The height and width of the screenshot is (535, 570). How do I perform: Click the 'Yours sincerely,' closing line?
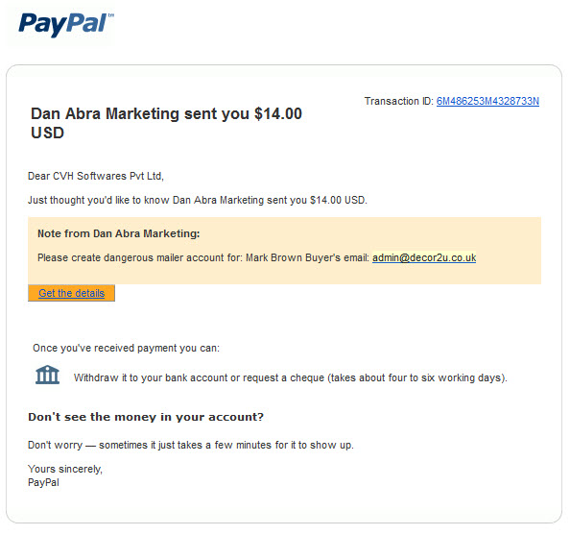pyautogui.click(x=65, y=469)
